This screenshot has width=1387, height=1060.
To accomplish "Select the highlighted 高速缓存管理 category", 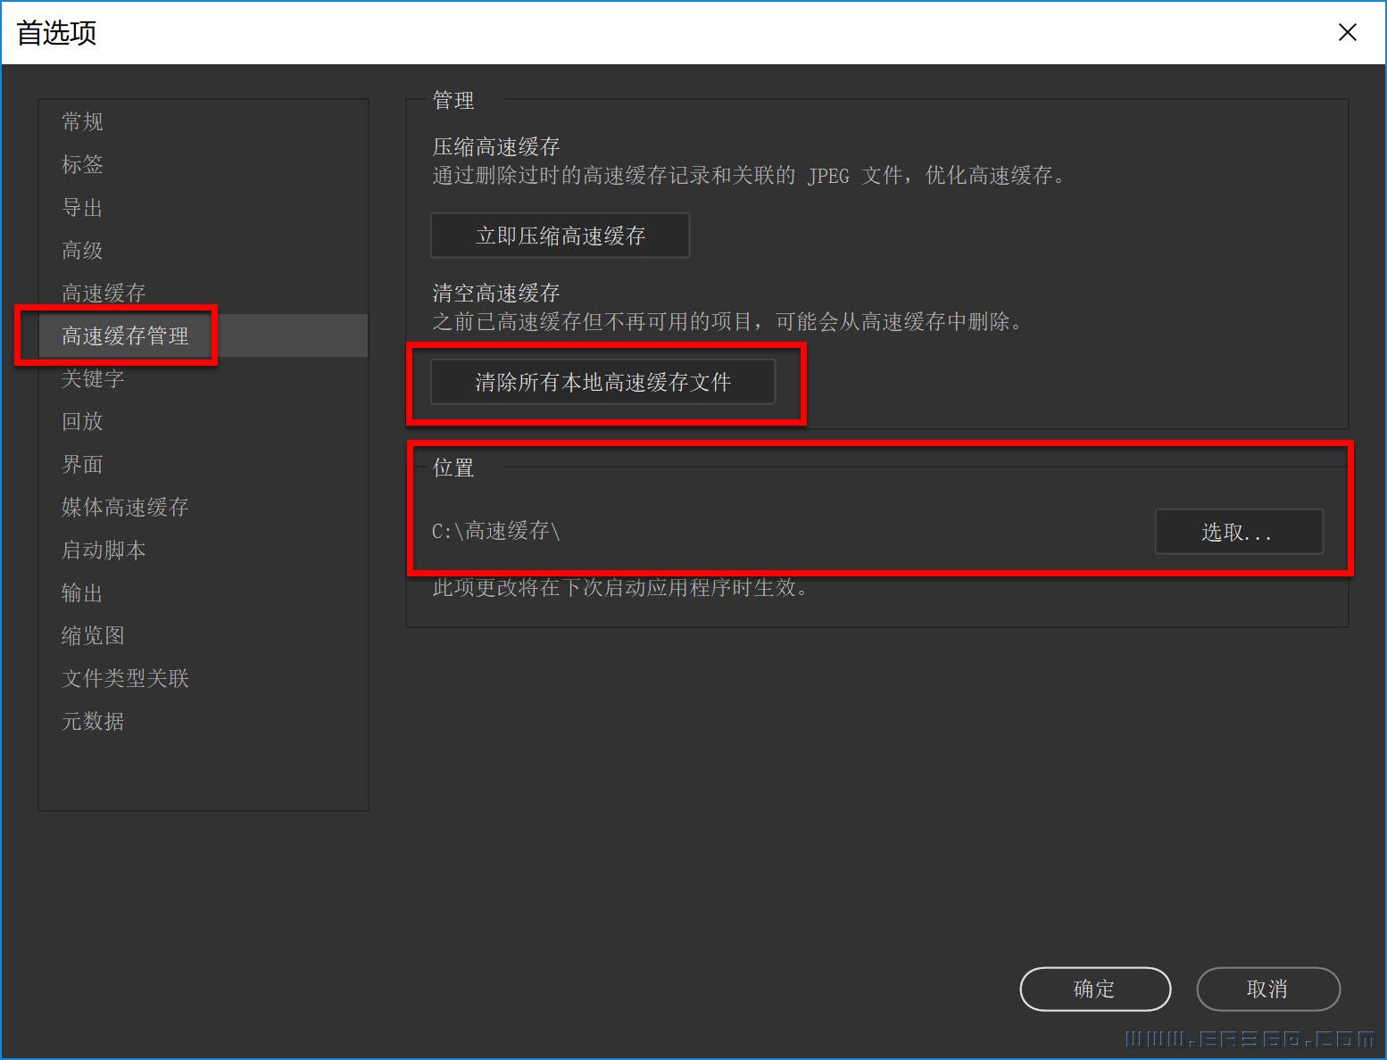I will point(125,336).
